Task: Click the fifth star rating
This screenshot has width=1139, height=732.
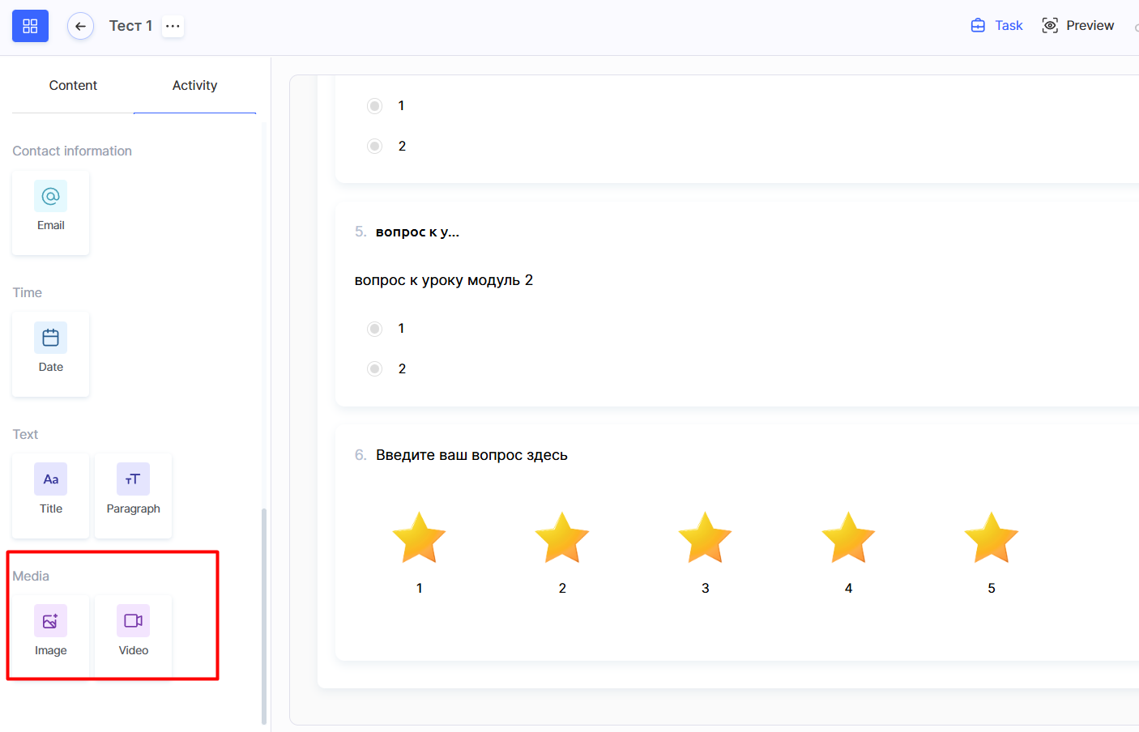Action: (991, 538)
